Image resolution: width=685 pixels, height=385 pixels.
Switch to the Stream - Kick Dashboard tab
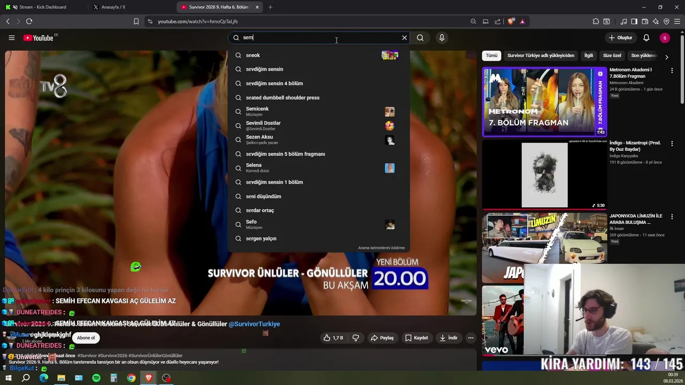coord(43,7)
